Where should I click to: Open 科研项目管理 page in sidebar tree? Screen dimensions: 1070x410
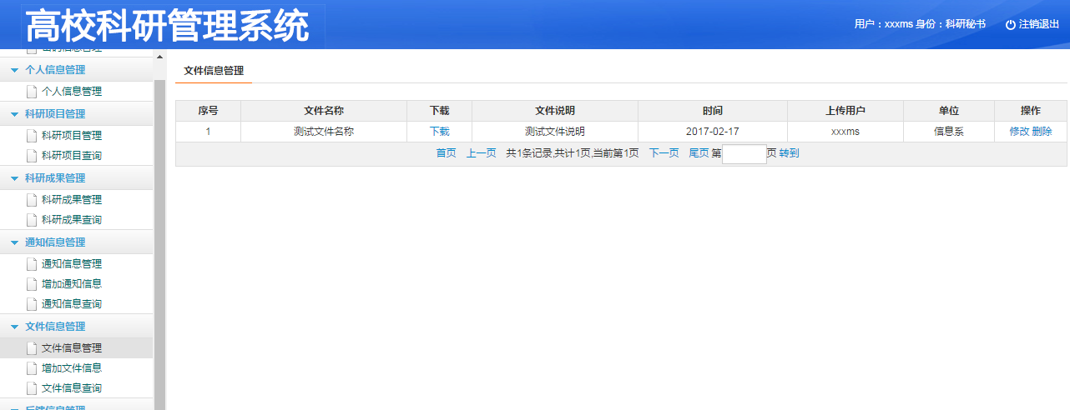72,136
